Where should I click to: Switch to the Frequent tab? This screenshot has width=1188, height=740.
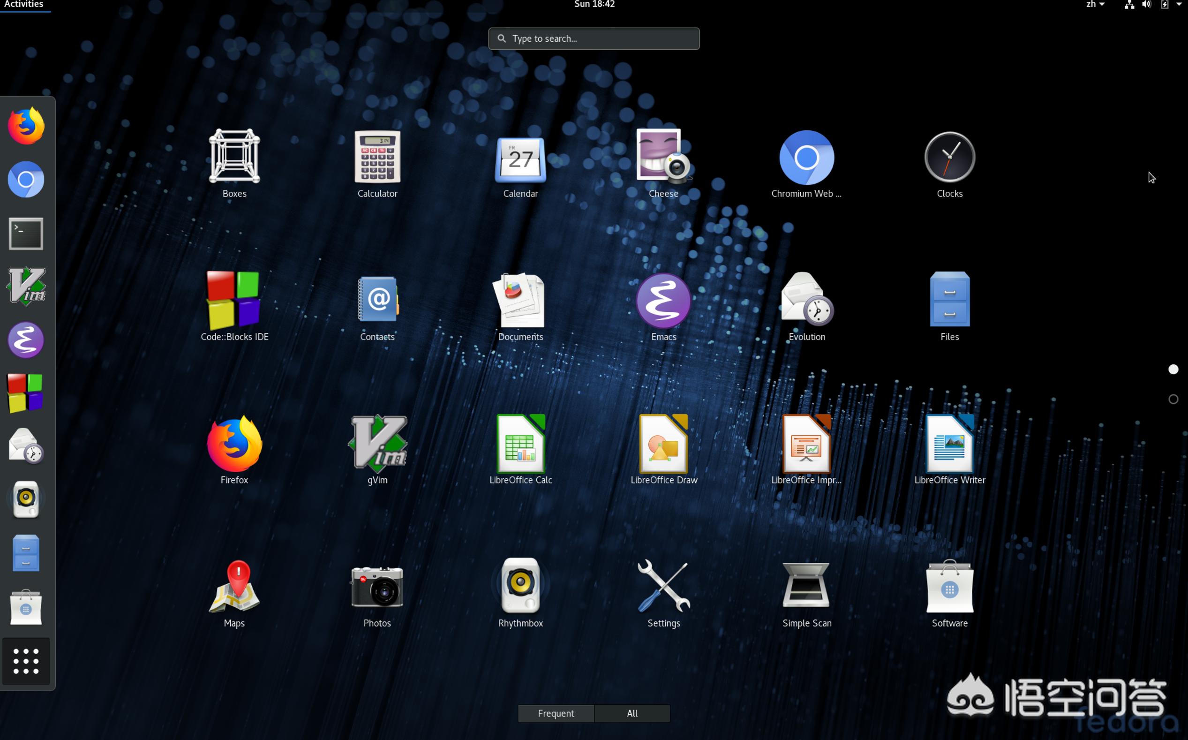(556, 714)
